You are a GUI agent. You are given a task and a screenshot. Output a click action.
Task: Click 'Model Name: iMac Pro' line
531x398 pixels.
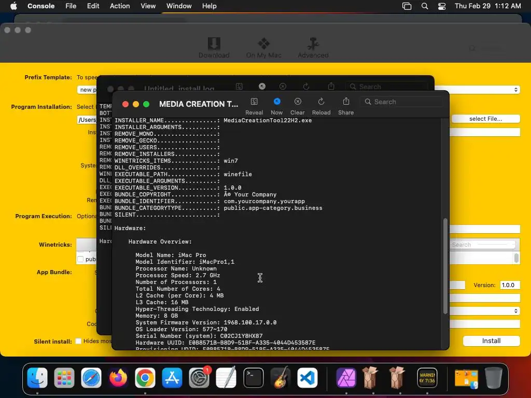[171, 255]
